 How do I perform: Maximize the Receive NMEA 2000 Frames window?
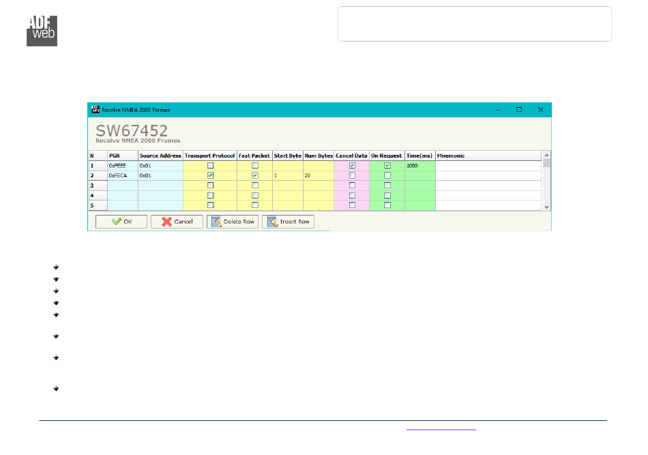tap(519, 109)
